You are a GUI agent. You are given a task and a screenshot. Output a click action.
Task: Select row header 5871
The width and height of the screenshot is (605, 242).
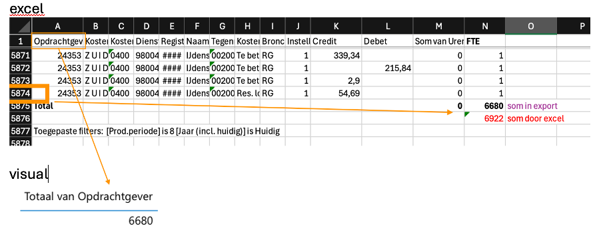point(21,56)
